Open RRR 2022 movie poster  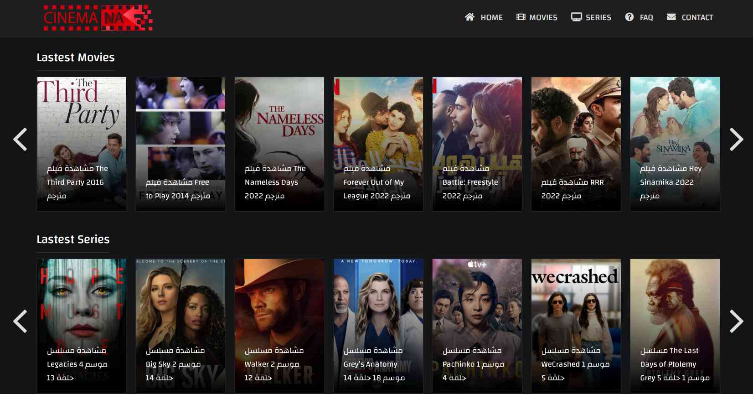[576, 144]
